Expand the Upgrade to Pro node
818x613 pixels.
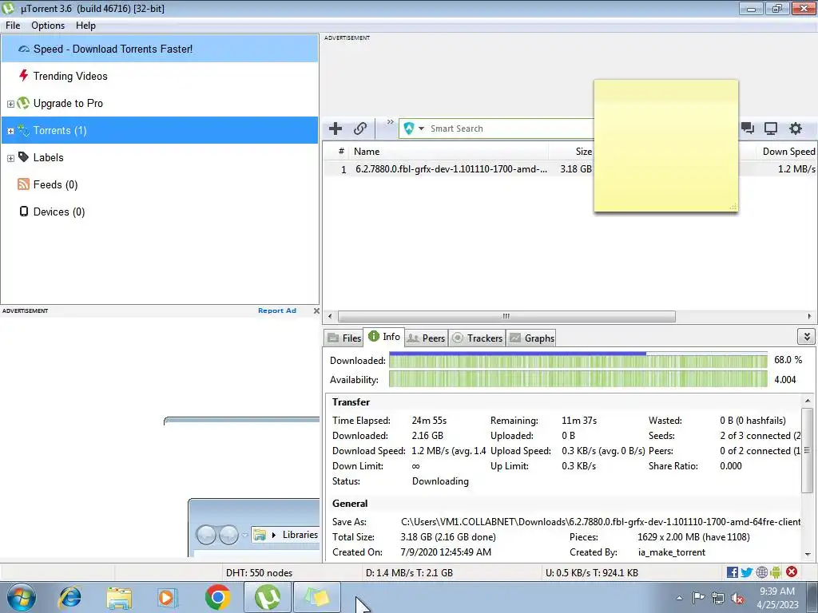click(10, 104)
